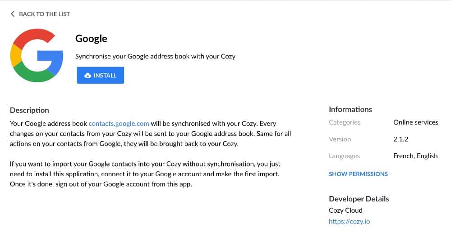Image resolution: width=451 pixels, height=250 pixels.
Task: Click the Informations section heading
Action: (350, 110)
